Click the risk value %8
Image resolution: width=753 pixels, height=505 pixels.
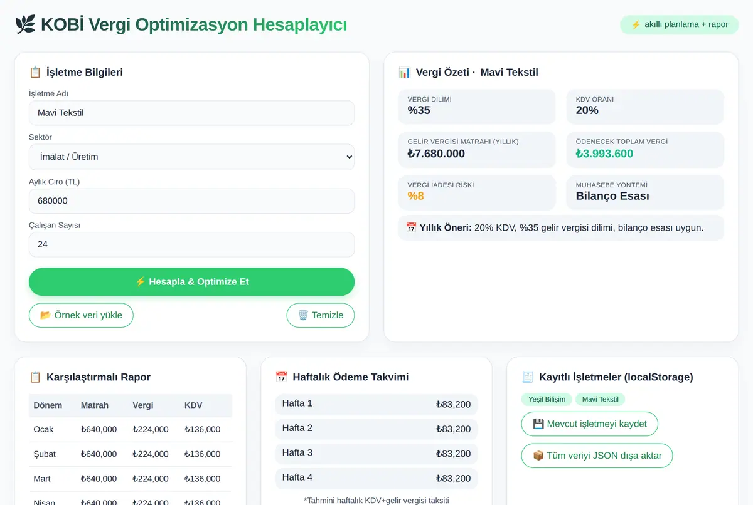pyautogui.click(x=415, y=196)
